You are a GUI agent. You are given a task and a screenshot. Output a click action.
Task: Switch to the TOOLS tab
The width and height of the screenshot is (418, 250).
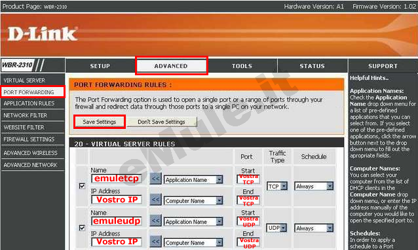click(x=242, y=65)
